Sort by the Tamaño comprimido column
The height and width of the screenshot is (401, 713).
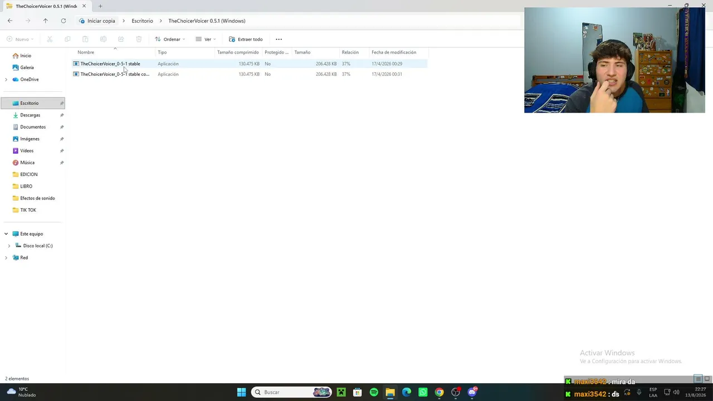point(238,52)
